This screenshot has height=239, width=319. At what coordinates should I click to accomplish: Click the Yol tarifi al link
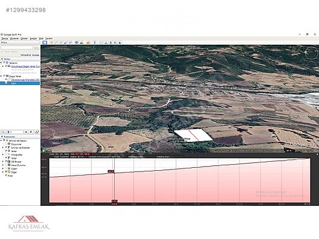click(25, 55)
